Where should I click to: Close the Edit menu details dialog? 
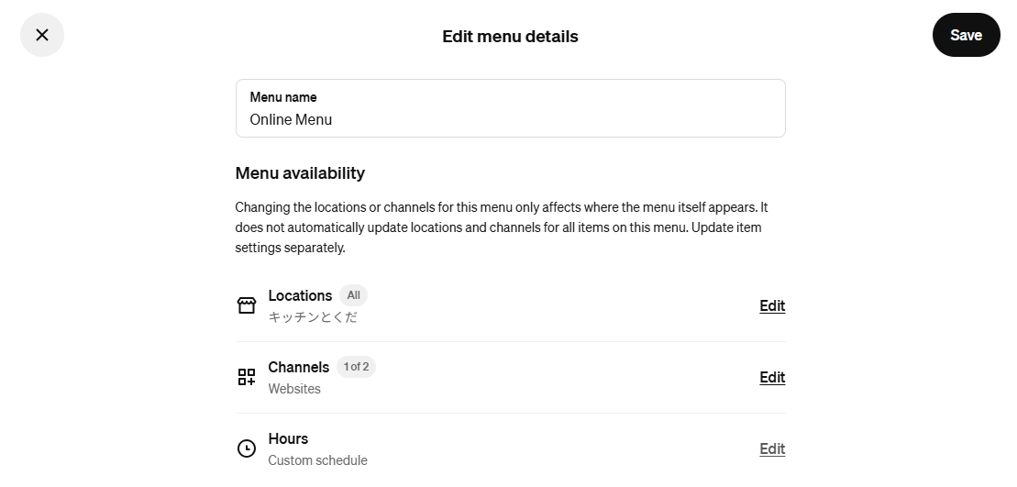point(42,35)
